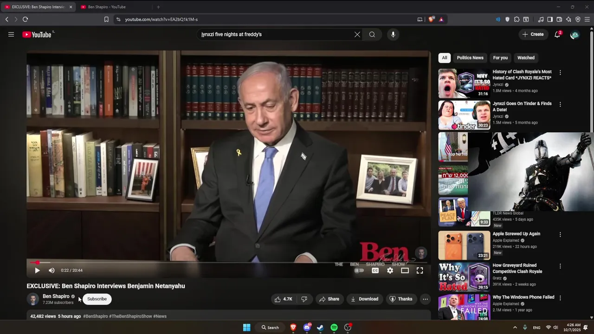Image resolution: width=594 pixels, height=334 pixels.
Task: Open the #BenShapiro hashtag
Action: point(96,316)
